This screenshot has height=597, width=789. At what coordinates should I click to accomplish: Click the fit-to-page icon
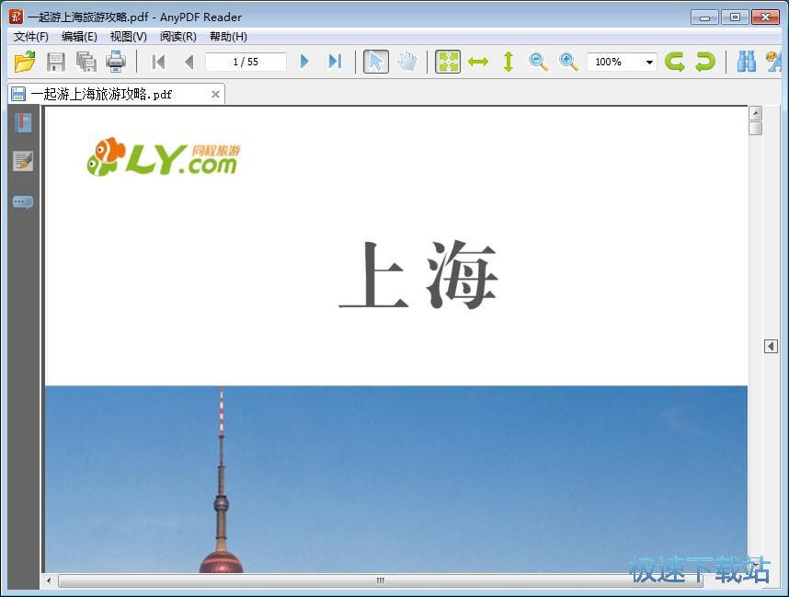[x=448, y=61]
